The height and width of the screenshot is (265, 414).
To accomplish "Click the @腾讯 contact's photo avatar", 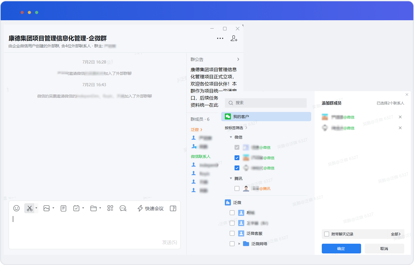I will [246, 188].
